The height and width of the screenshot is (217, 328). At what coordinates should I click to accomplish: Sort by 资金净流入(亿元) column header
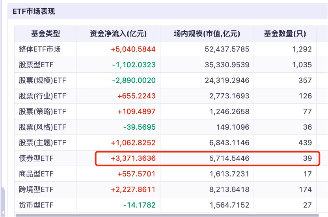coord(119,34)
